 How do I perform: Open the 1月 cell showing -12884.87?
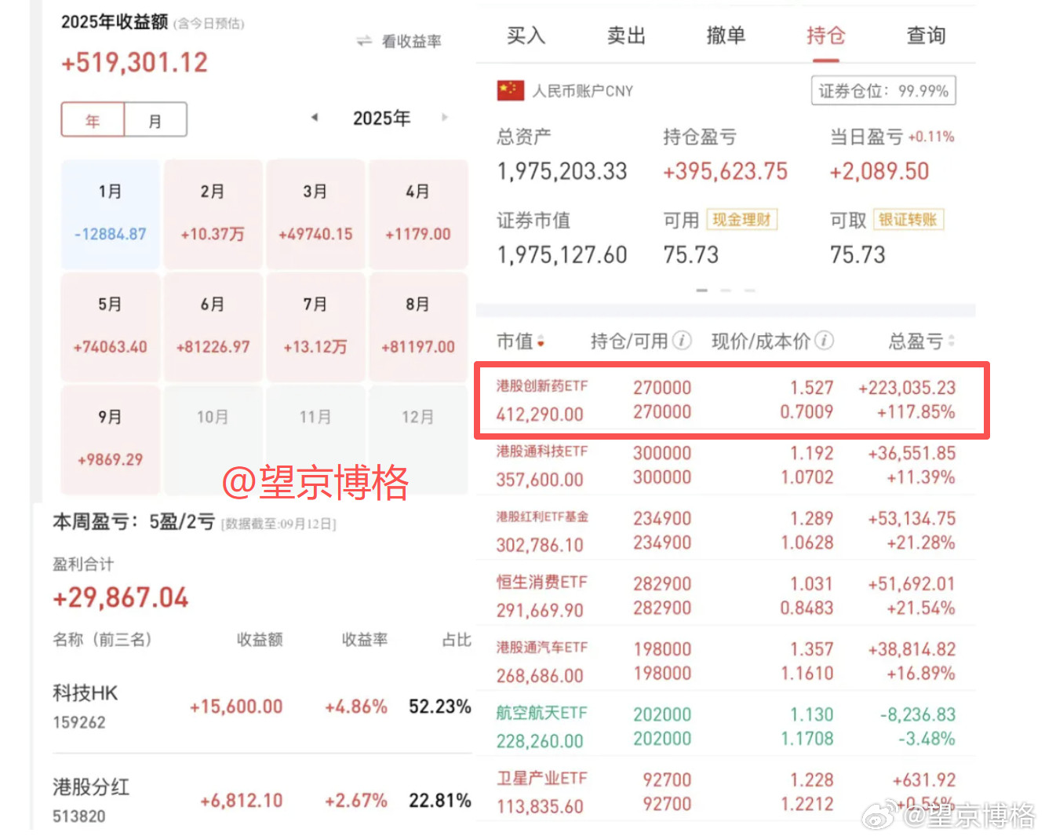tap(111, 214)
